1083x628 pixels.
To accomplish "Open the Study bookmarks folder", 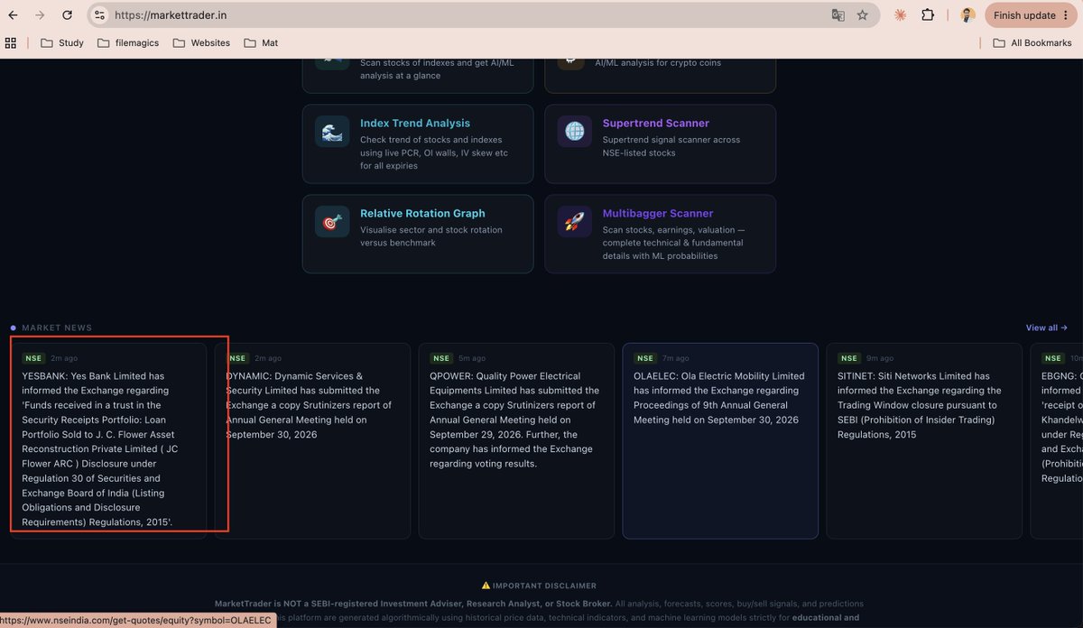I will tap(62, 42).
